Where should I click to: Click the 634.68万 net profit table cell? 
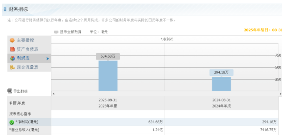click(156, 122)
